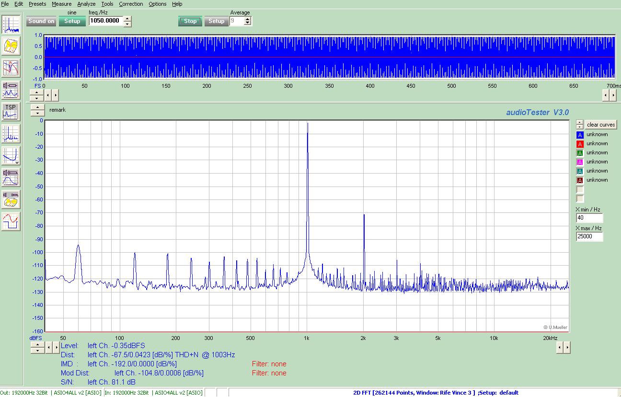Toggle the dark red A curve box
This screenshot has width=621, height=397.
580,180
